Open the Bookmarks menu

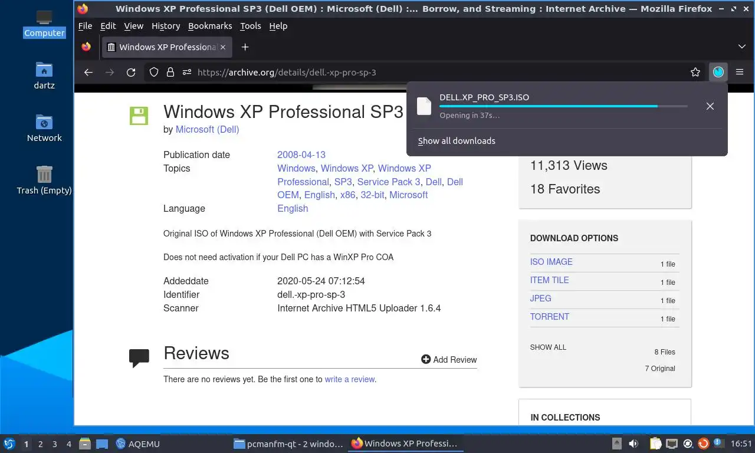210,26
